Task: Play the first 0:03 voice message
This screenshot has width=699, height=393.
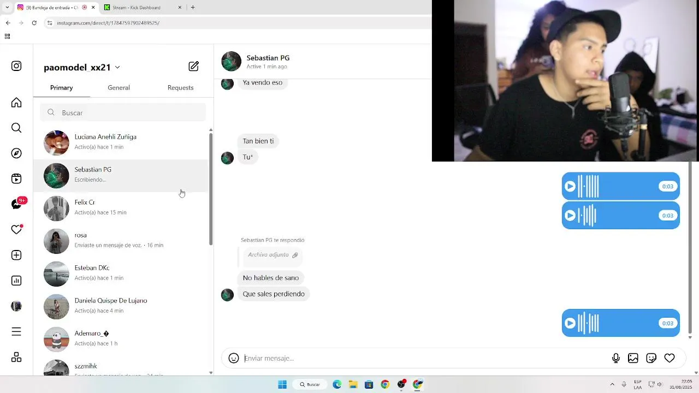Action: 570,187
